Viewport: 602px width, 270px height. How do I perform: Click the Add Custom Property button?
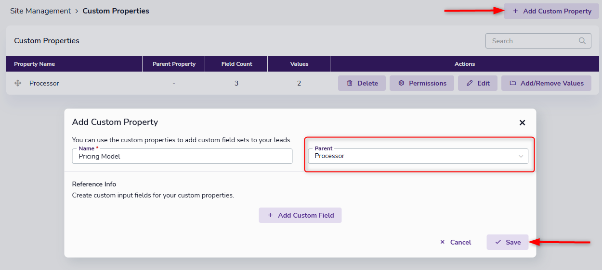[x=551, y=11]
